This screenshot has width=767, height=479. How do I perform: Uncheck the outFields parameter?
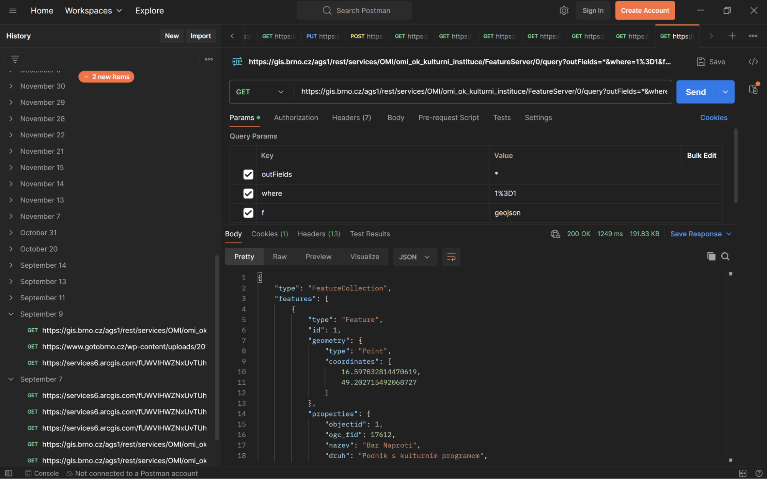[248, 174]
